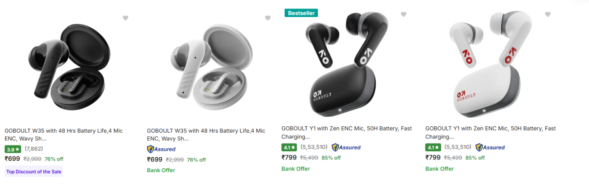Wishlist the white GOBOULT Y1 earbuds
Image resolution: width=589 pixels, height=193 pixels.
coord(548,14)
